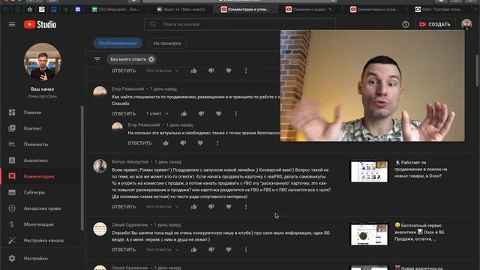Open the hamburger navigation menu

pyautogui.click(x=12, y=24)
